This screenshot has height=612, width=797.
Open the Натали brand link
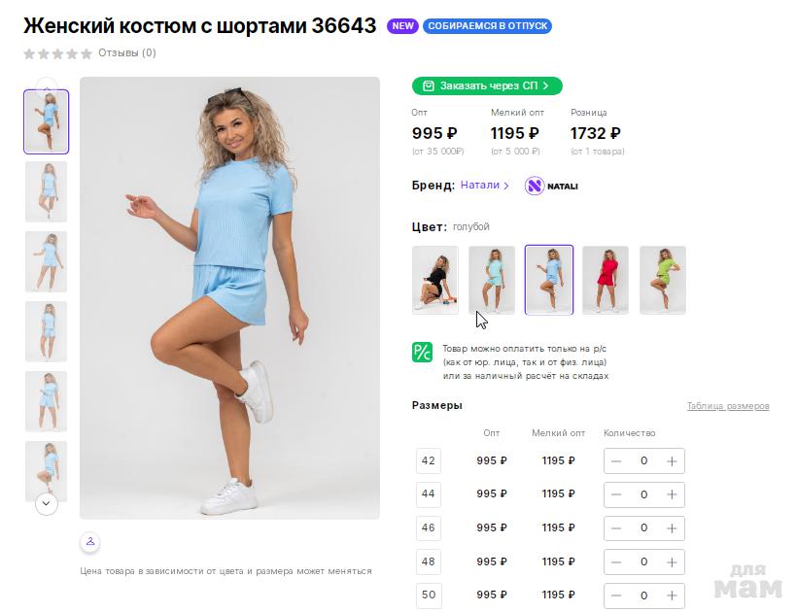coord(484,185)
